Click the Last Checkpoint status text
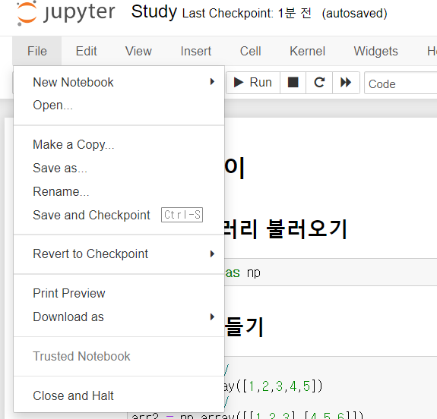This screenshot has width=437, height=419. [247, 13]
